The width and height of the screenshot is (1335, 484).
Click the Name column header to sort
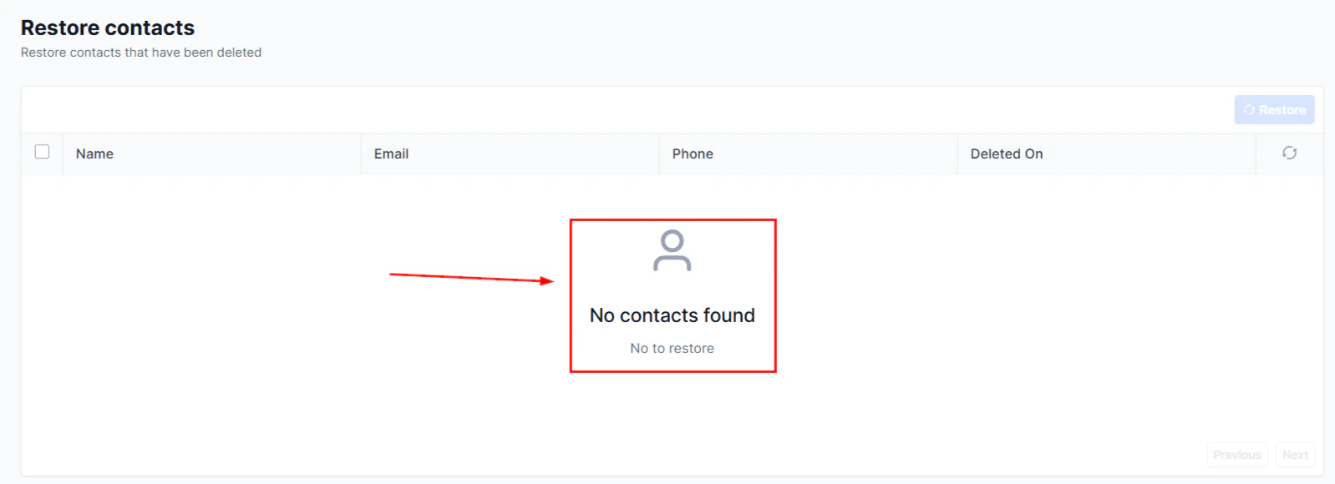click(x=94, y=154)
